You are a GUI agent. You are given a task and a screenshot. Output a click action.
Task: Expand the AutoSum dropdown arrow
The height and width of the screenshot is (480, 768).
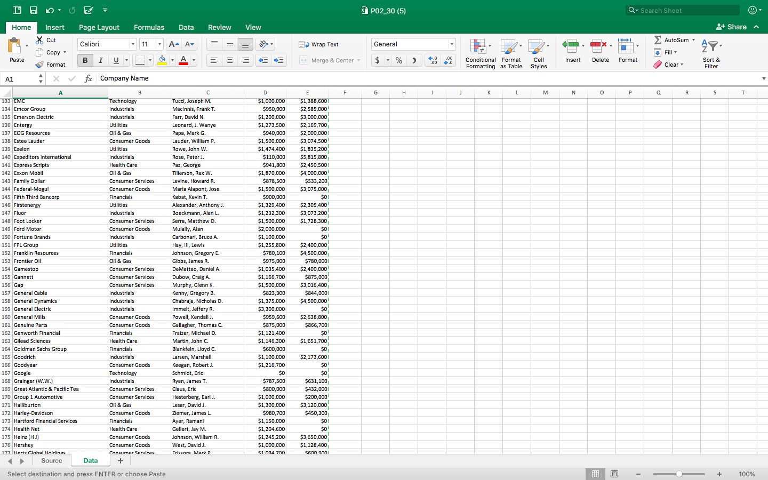pos(693,40)
